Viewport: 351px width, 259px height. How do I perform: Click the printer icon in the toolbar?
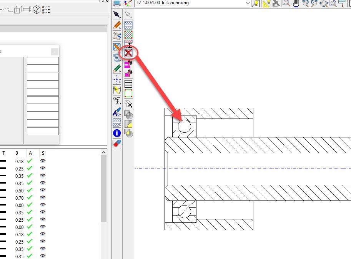[117, 3]
